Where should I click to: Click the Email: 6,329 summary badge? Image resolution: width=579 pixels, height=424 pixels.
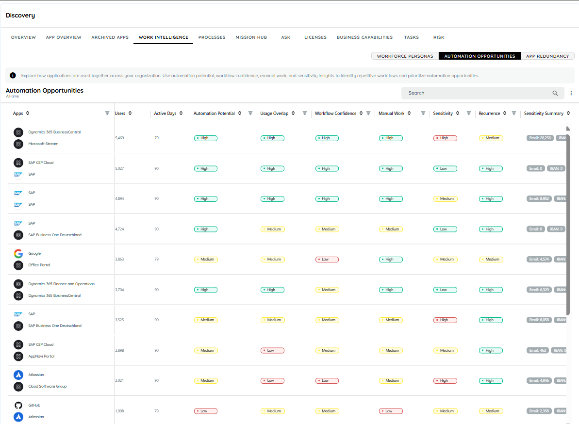click(x=539, y=290)
